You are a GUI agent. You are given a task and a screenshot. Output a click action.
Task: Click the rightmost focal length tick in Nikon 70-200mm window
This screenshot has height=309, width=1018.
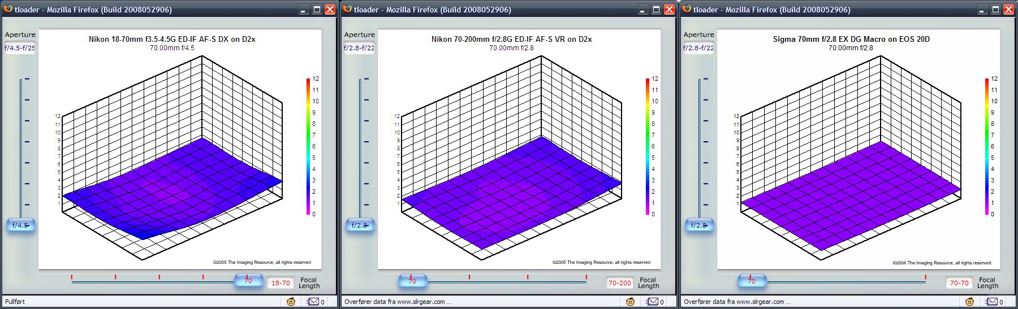[x=586, y=277]
